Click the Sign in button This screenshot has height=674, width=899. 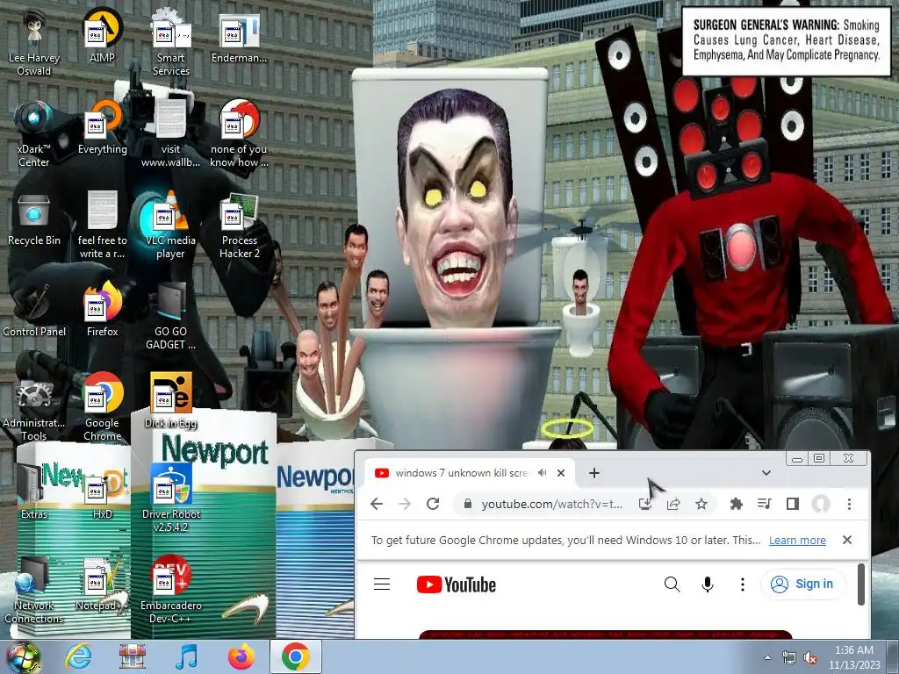point(802,584)
